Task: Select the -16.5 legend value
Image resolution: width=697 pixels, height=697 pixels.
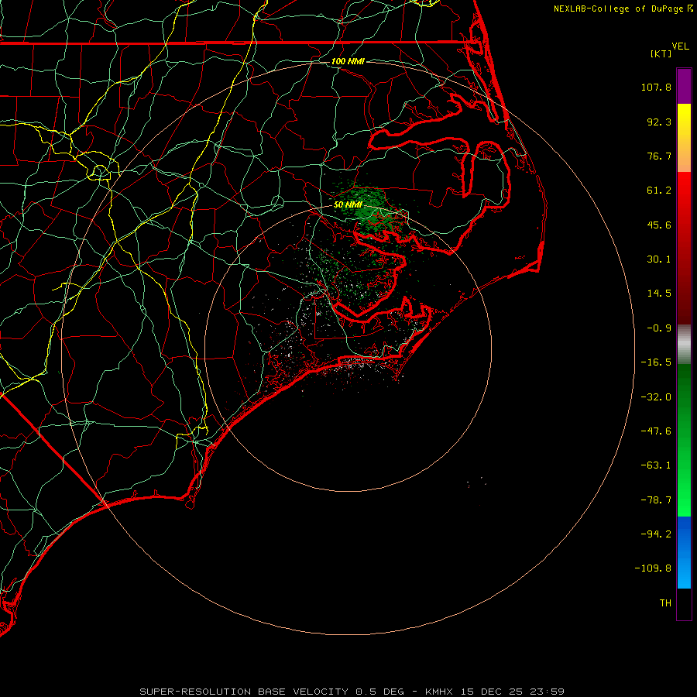Action: (x=656, y=362)
